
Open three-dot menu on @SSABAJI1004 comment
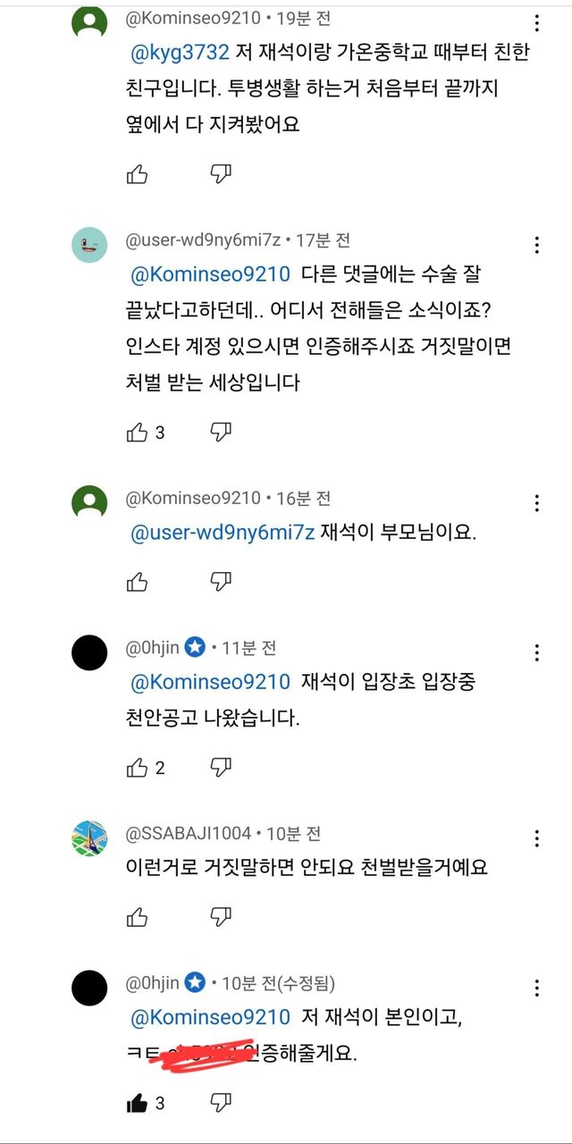(536, 838)
